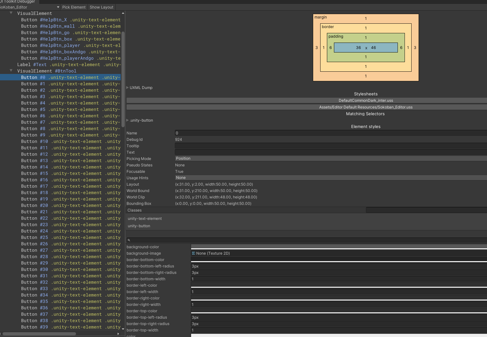Click the Name input field
This screenshot has width=487, height=337.
(331, 133)
